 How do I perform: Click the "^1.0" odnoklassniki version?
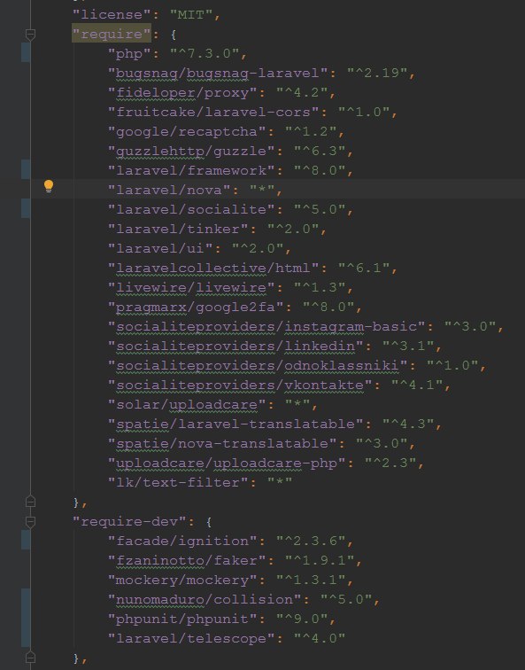pyautogui.click(x=452, y=365)
